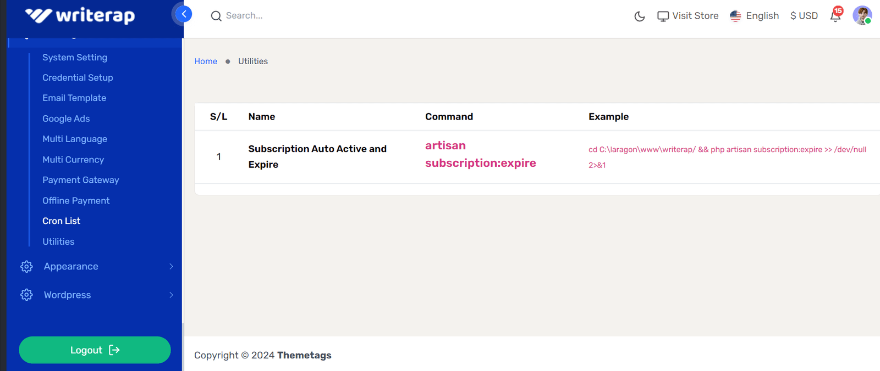Open notifications bell icon
Image resolution: width=880 pixels, height=371 pixels.
pyautogui.click(x=835, y=16)
